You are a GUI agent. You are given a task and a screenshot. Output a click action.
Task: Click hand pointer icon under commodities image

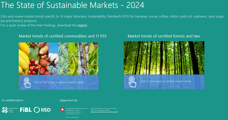pyautogui.click(x=27, y=82)
